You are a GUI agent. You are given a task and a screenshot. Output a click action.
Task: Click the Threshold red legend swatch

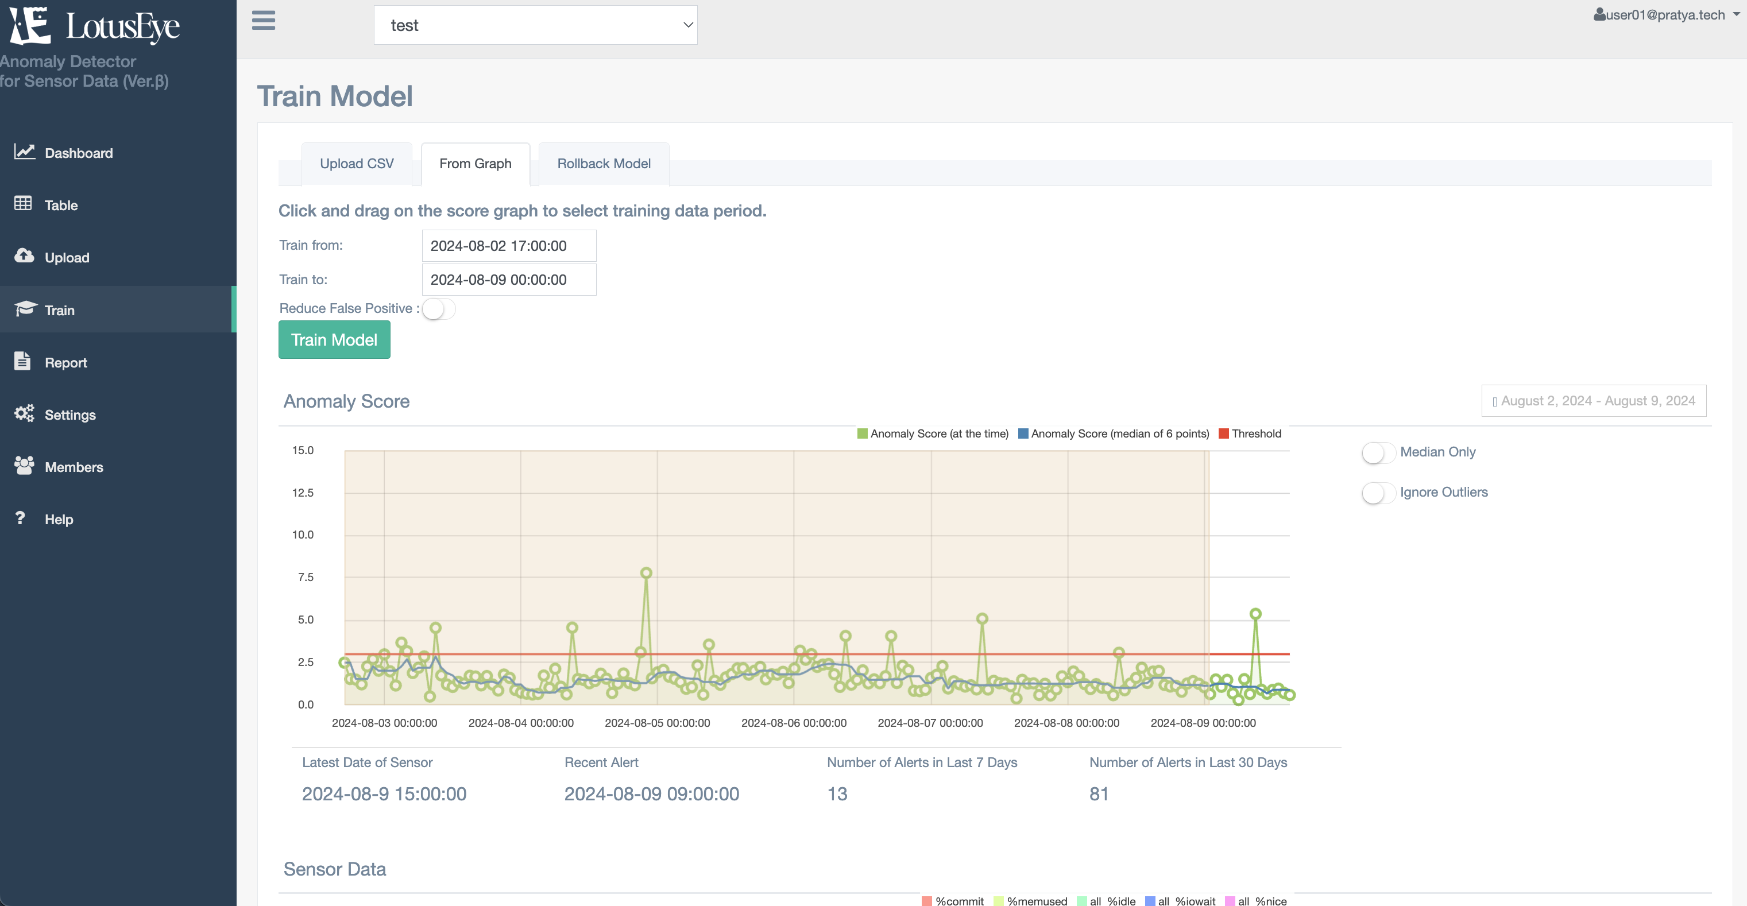click(1223, 434)
